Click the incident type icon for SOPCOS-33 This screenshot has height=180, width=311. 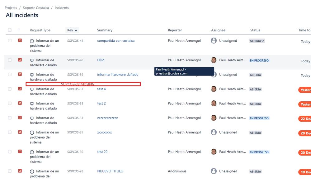click(20, 118)
